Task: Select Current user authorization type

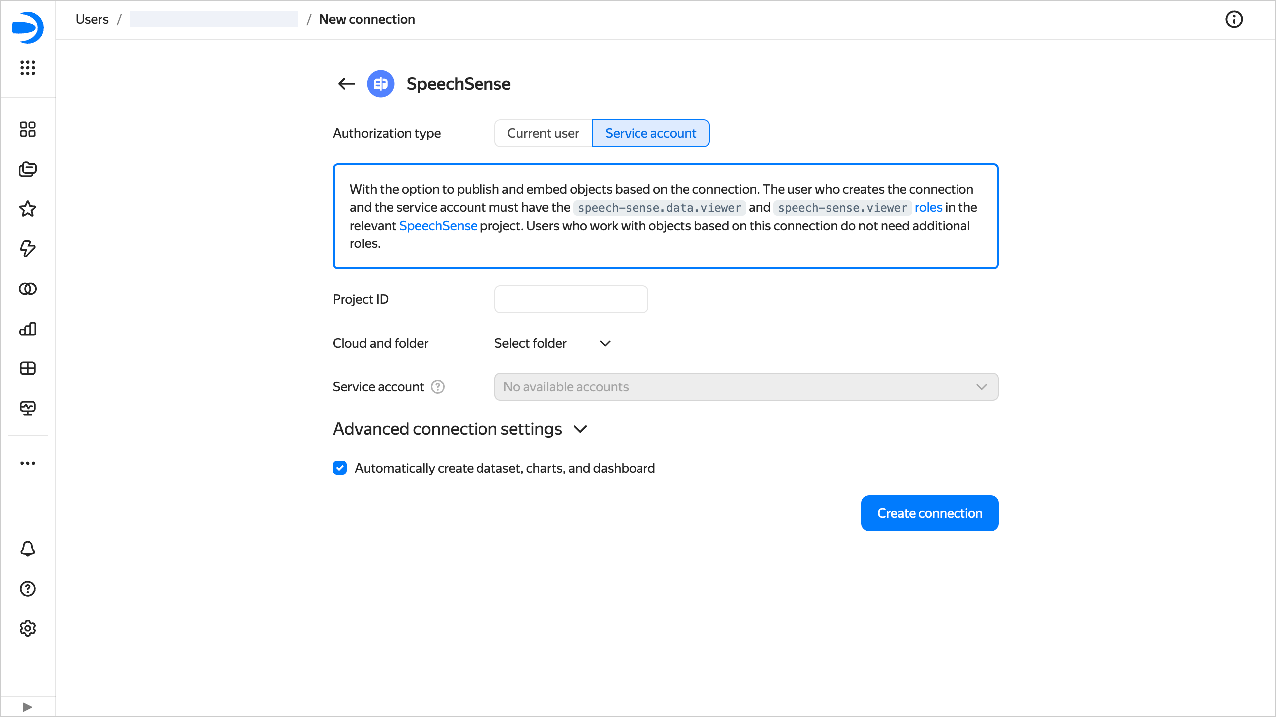Action: 543,133
